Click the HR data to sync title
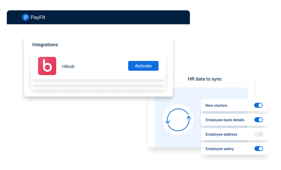 click(205, 79)
